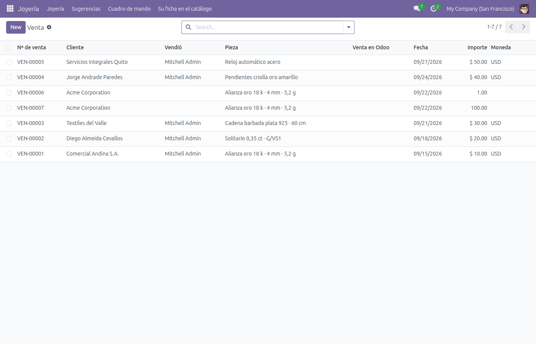The image size is (536, 344).
Task: Click client Textiles del Valle
Action: (87, 123)
